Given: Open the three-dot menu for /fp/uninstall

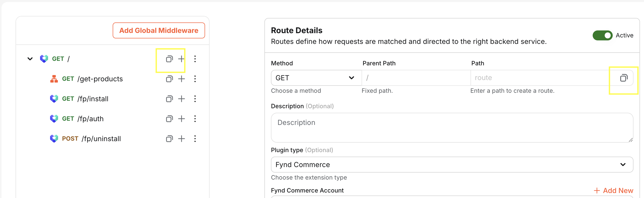Looking at the screenshot, I should (195, 139).
